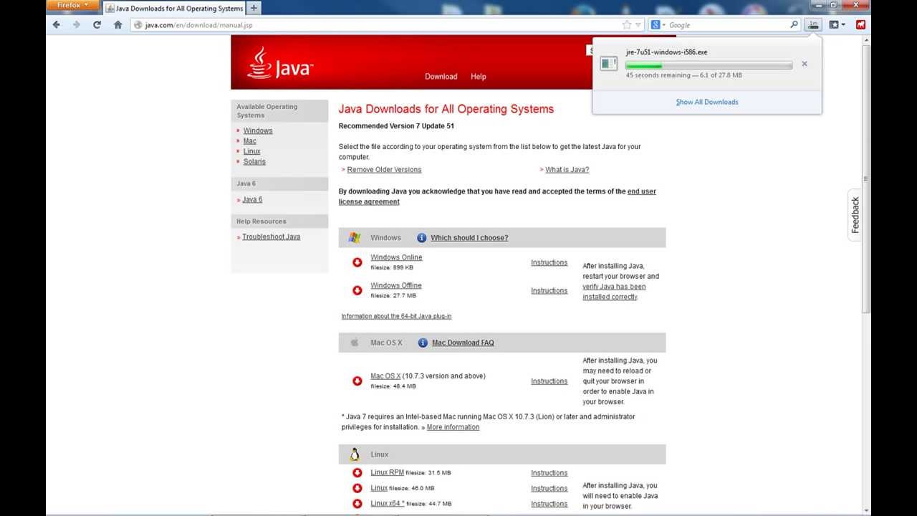Click the download progress bar

tap(709, 65)
